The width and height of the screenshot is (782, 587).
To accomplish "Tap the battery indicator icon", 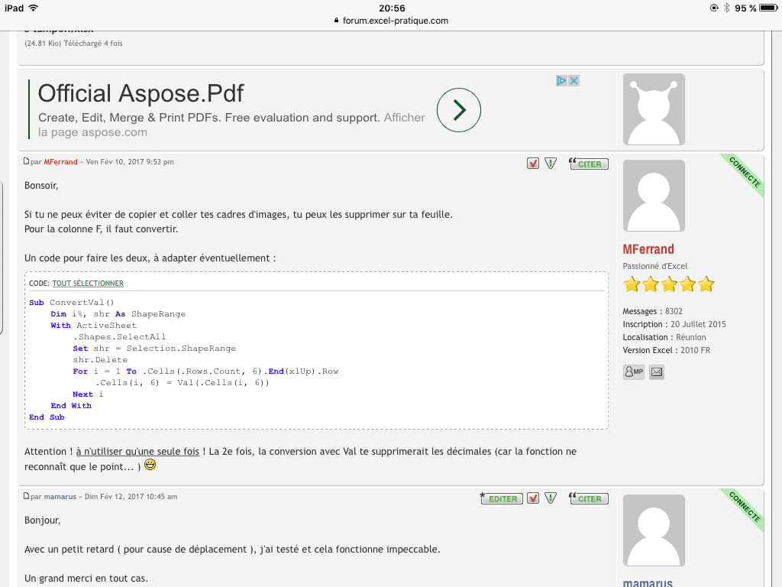I will (x=768, y=8).
